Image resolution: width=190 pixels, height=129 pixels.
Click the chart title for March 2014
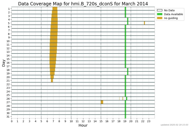[83, 4]
